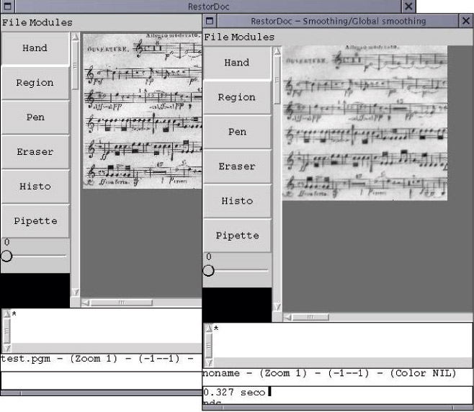The image size is (474, 412).
Task: Open Modules menu in back RestorDoc window
Action: (x=50, y=22)
